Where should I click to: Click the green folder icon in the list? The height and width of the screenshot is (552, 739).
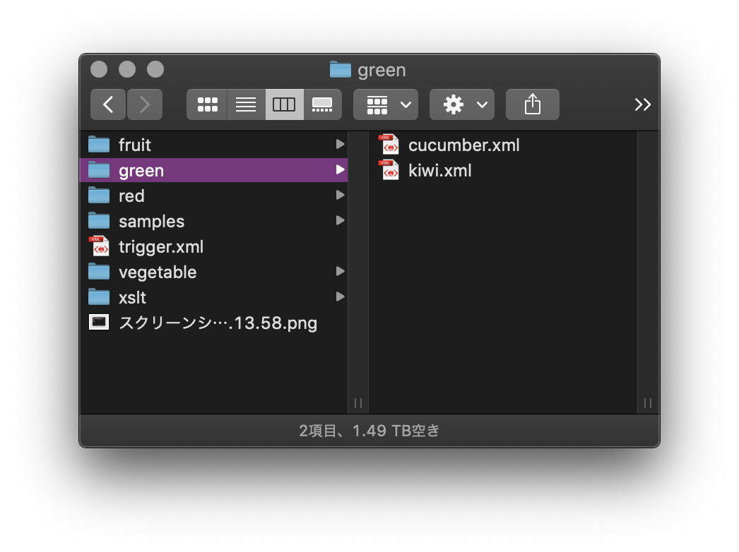(x=99, y=170)
